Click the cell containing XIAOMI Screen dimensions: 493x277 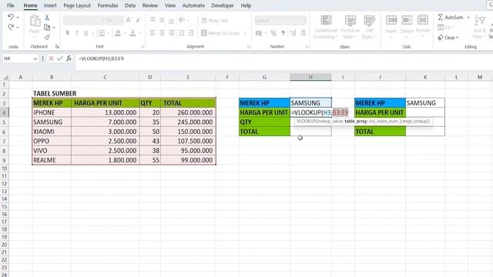tap(52, 132)
